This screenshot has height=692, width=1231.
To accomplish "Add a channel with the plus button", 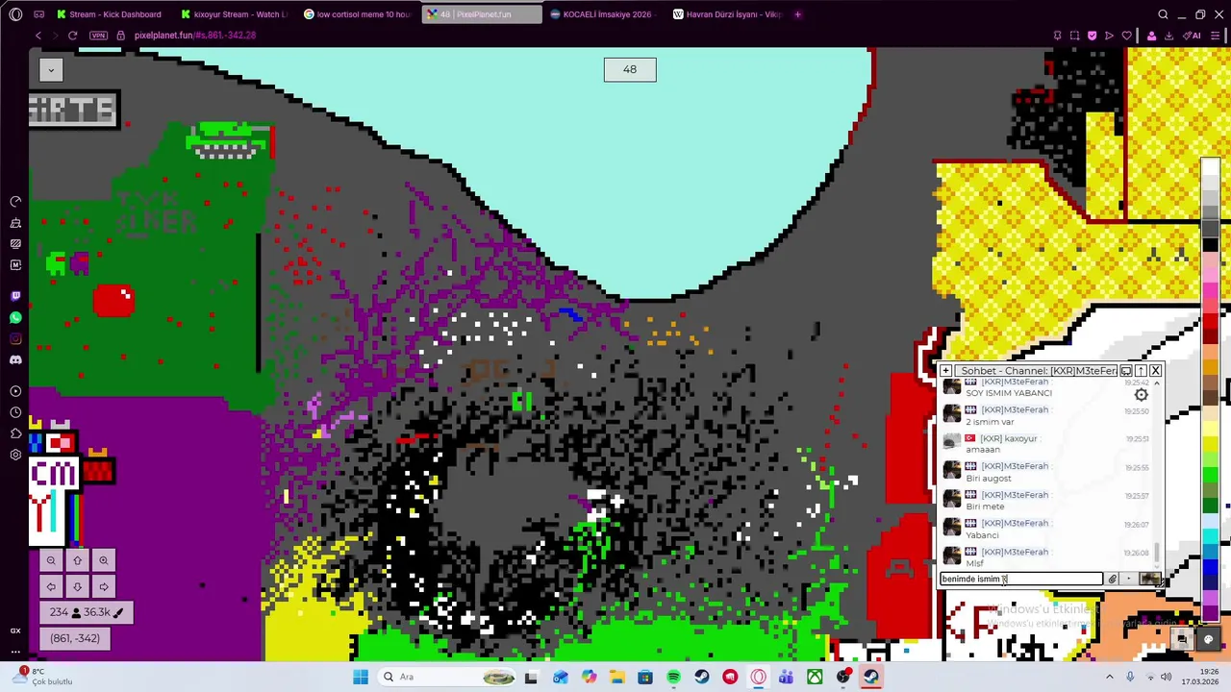I will pyautogui.click(x=946, y=370).
